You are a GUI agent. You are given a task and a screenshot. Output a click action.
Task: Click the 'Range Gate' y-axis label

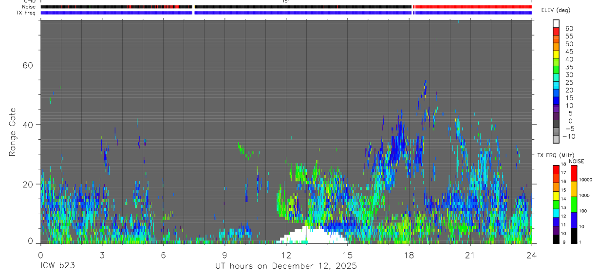tap(13, 132)
